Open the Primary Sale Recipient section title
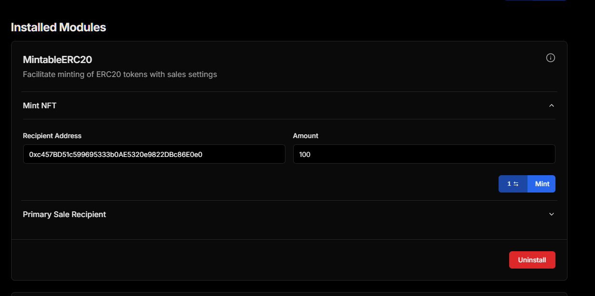This screenshot has width=595, height=296. [64, 214]
